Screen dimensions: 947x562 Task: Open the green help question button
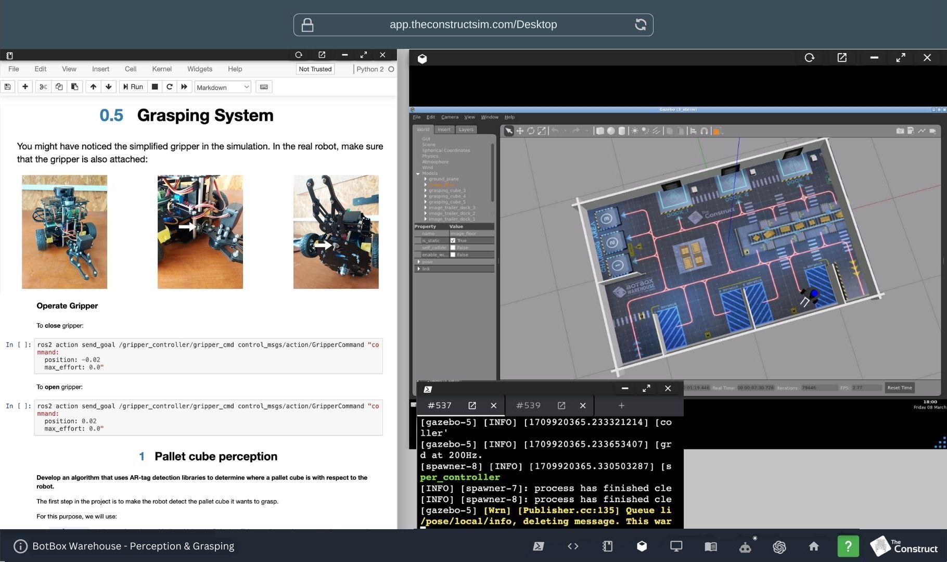point(848,546)
